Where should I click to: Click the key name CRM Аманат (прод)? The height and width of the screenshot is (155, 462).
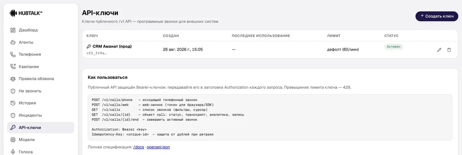[112, 46]
